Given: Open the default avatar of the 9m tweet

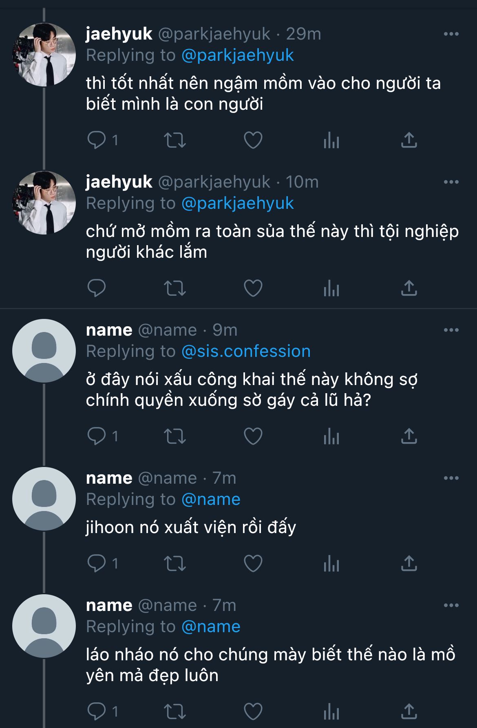Looking at the screenshot, I should pyautogui.click(x=44, y=351).
